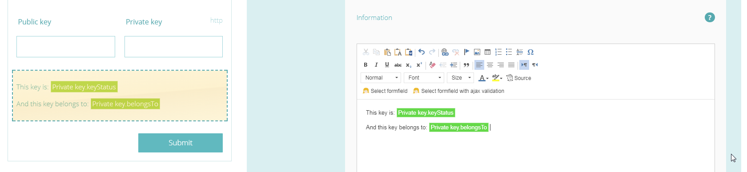Click the Cut icon in editor toolbar

tap(366, 52)
